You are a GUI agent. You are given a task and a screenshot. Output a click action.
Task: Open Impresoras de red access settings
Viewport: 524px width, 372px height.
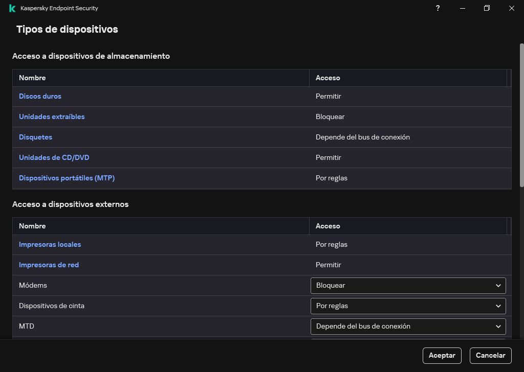tap(49, 265)
